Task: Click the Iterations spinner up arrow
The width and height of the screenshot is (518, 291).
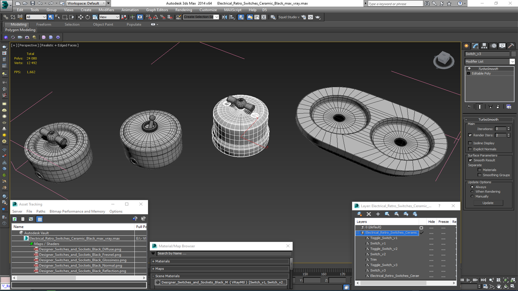Action: point(509,128)
